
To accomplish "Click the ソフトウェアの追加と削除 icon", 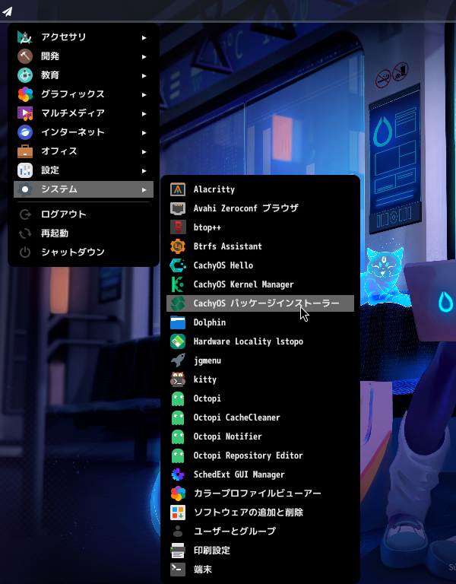I will 178,513.
